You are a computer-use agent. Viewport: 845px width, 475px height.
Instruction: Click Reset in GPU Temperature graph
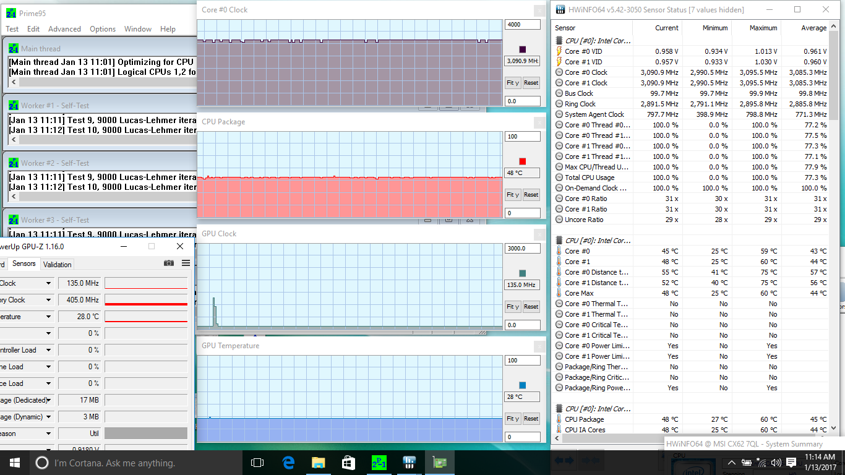(531, 419)
